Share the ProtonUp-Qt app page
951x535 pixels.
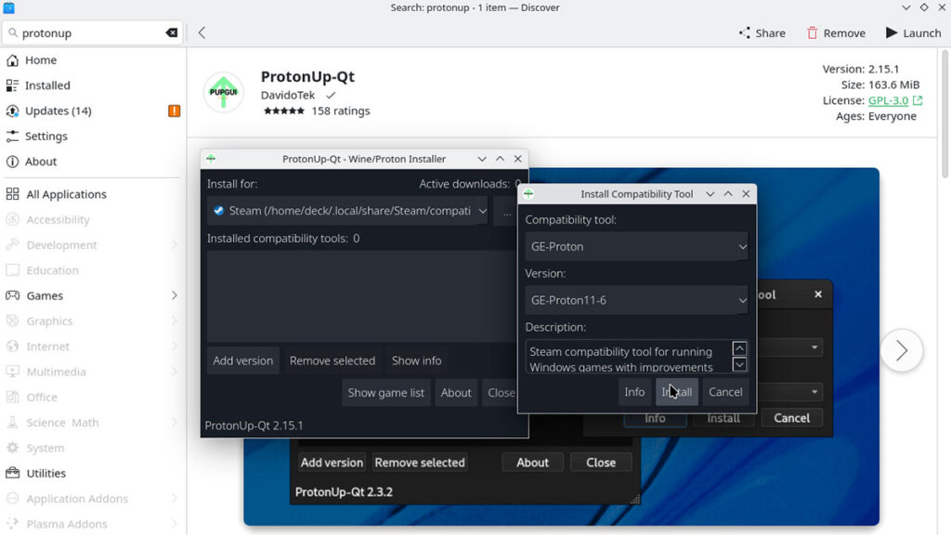click(x=762, y=33)
